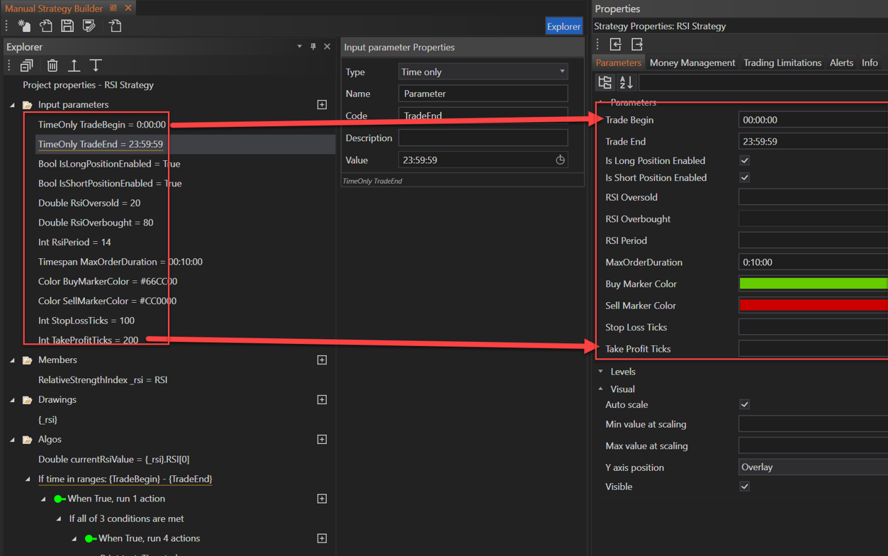This screenshot has width=888, height=556.
Task: Add a new input parameter with plus icon
Action: pyautogui.click(x=322, y=105)
